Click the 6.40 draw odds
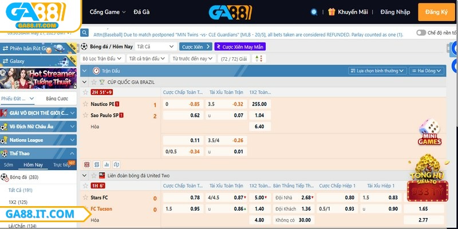The width and height of the screenshot is (458, 229). 260,127
